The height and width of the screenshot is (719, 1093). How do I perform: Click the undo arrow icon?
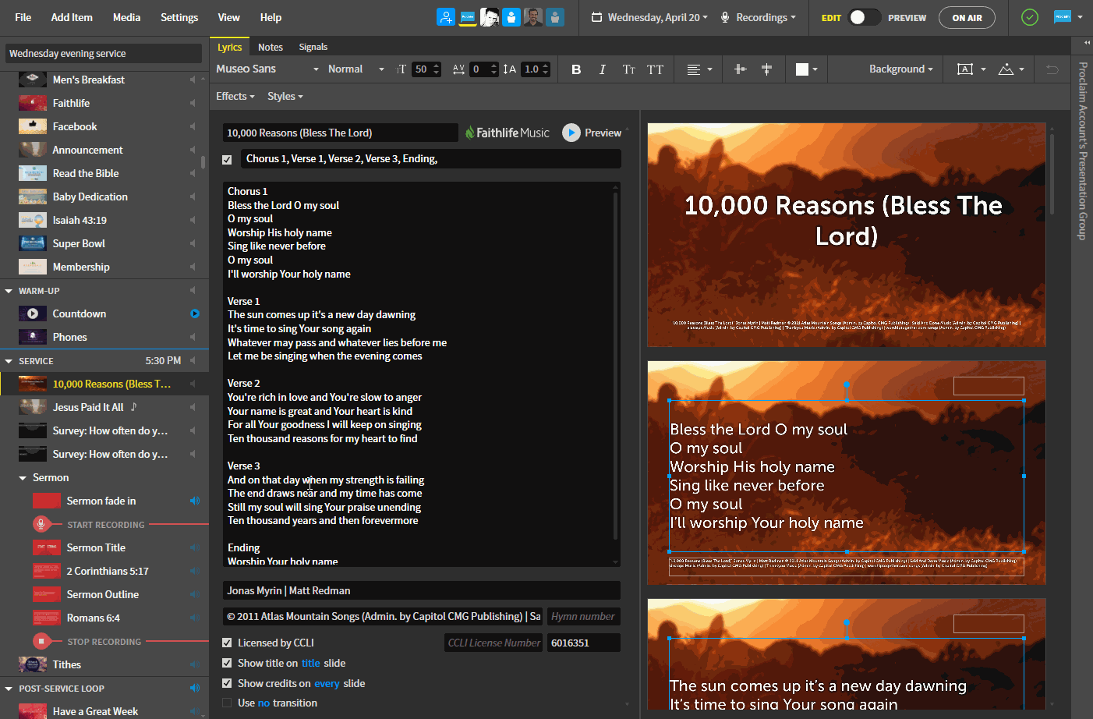click(1052, 69)
